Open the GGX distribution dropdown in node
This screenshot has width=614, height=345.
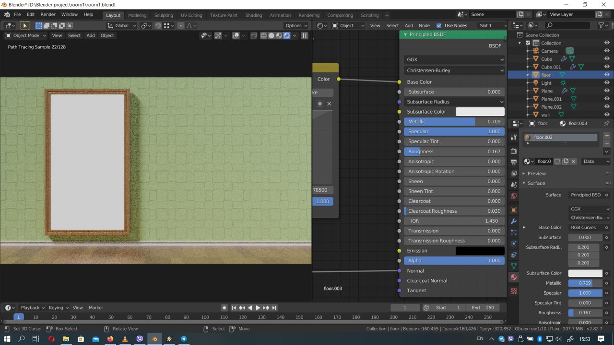(454, 59)
